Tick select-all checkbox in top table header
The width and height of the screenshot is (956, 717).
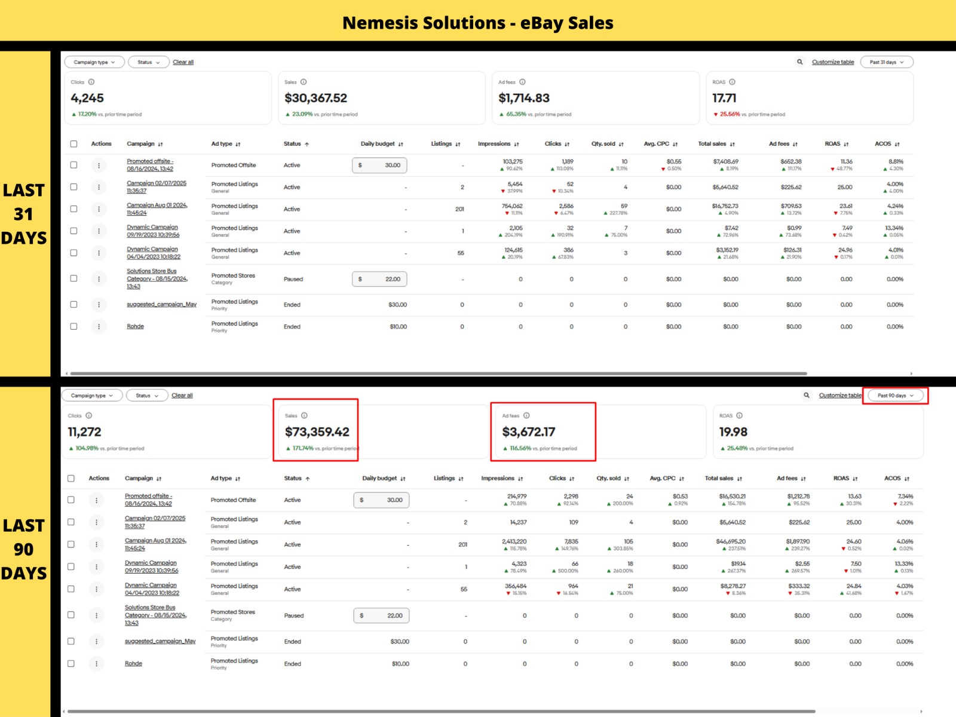point(73,144)
